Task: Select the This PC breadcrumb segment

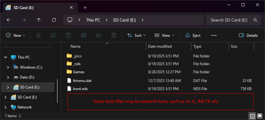Action: 93,20
